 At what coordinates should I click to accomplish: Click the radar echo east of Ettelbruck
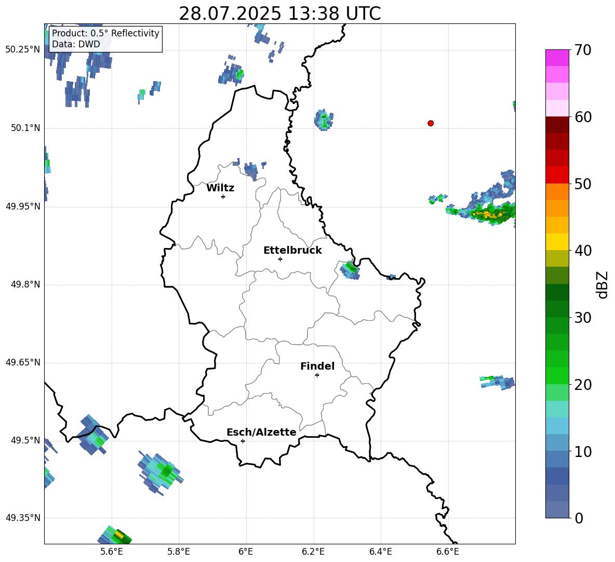350,270
